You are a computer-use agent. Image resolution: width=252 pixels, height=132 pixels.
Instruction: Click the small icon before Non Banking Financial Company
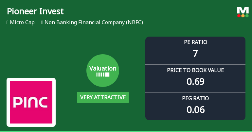pyautogui.click(x=42, y=23)
